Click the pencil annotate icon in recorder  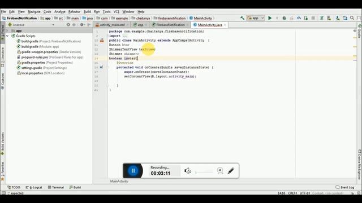point(231,170)
